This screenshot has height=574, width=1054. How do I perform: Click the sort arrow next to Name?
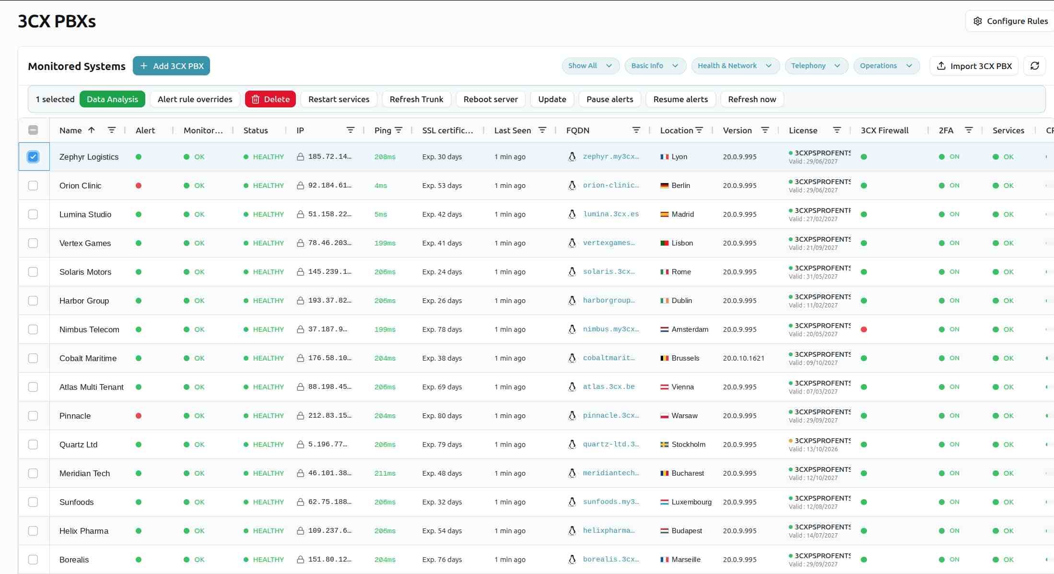click(92, 130)
